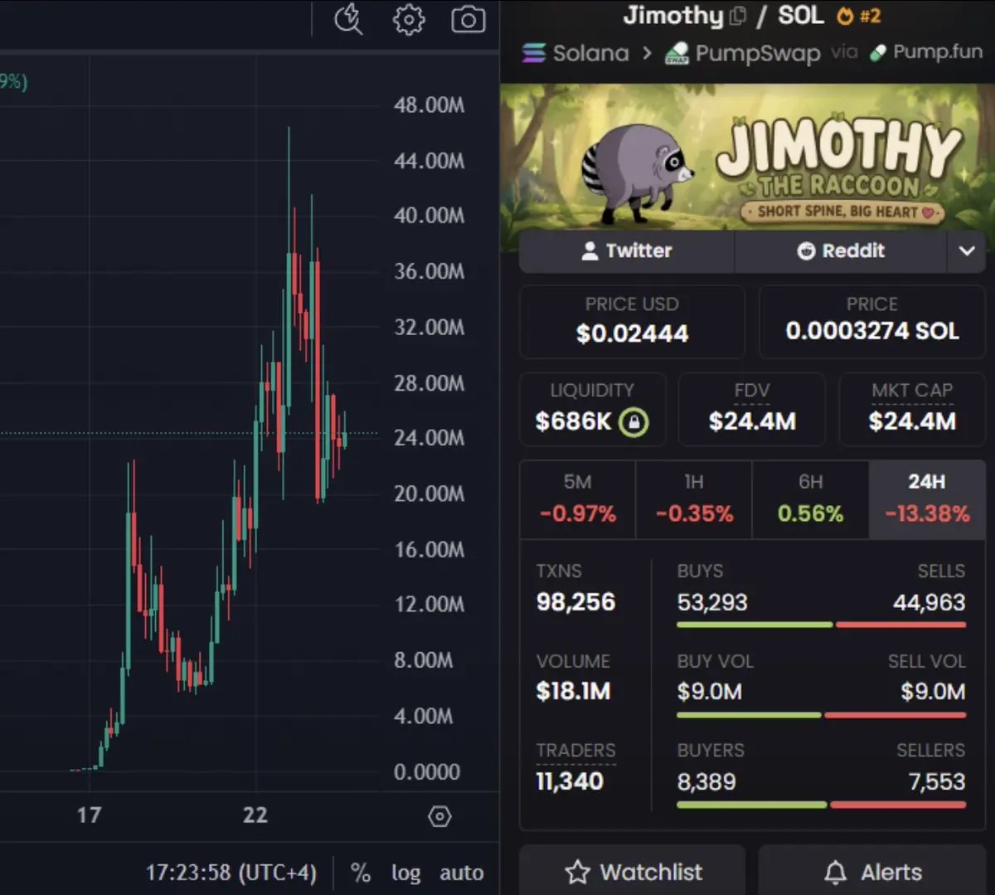The height and width of the screenshot is (895, 995).
Task: Click the buy volume ratio bar
Action: tap(821, 715)
